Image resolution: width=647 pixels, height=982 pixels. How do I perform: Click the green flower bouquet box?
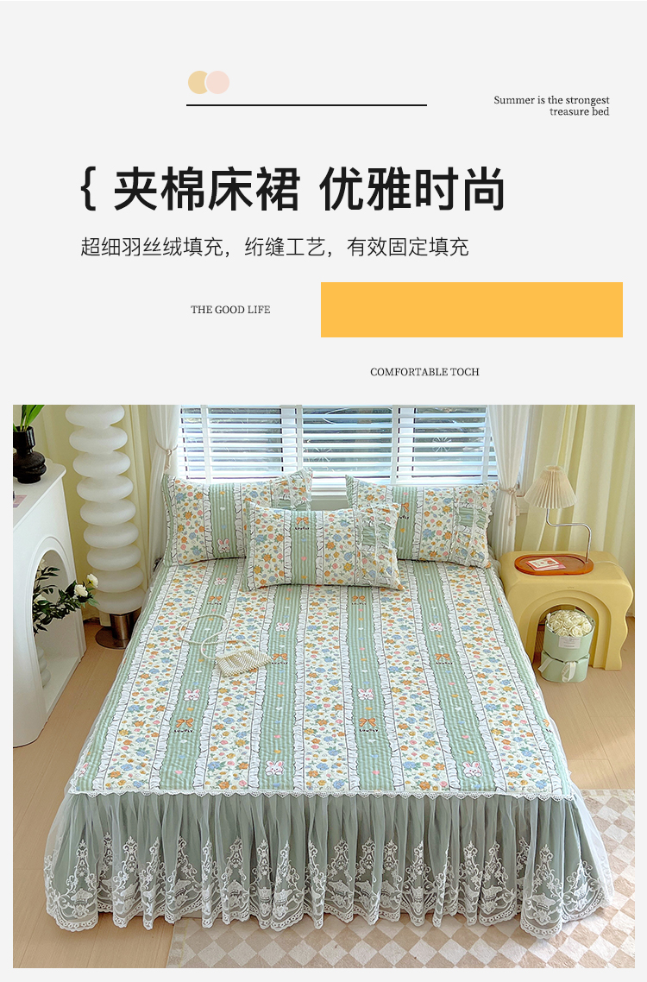click(567, 645)
